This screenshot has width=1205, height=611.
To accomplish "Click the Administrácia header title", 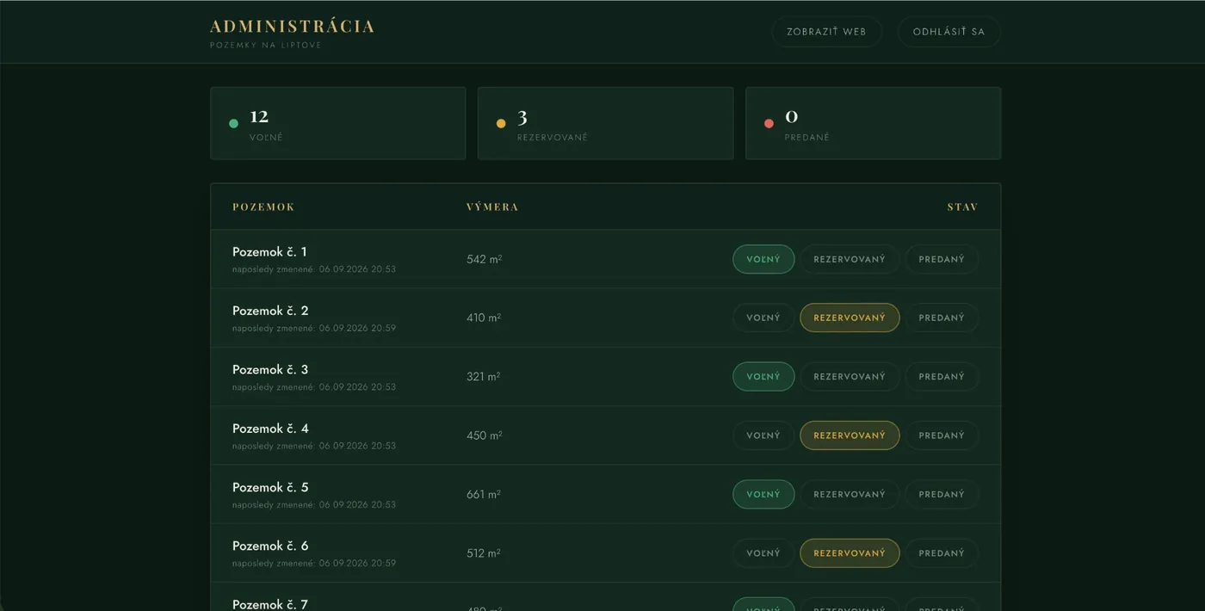I will [293, 27].
